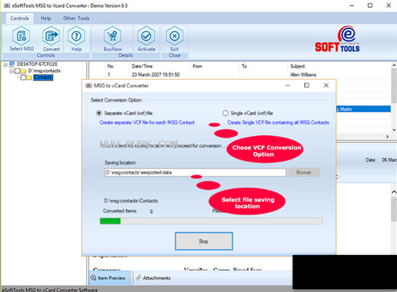Stop the running conversion

tap(204, 241)
